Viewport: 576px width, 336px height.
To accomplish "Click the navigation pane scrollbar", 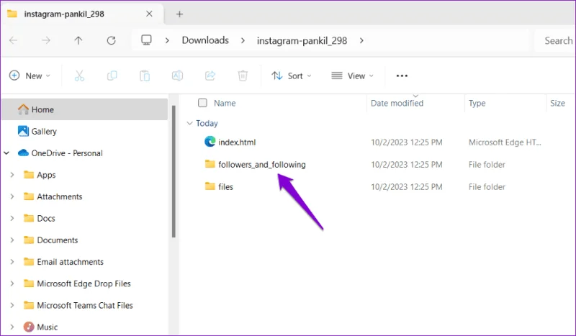I will 174,171.
